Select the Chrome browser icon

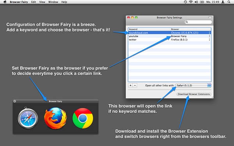click(x=83, y=118)
